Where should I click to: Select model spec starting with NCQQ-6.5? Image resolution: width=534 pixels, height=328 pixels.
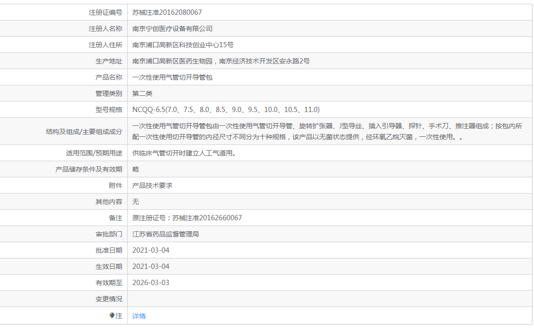pyautogui.click(x=226, y=110)
